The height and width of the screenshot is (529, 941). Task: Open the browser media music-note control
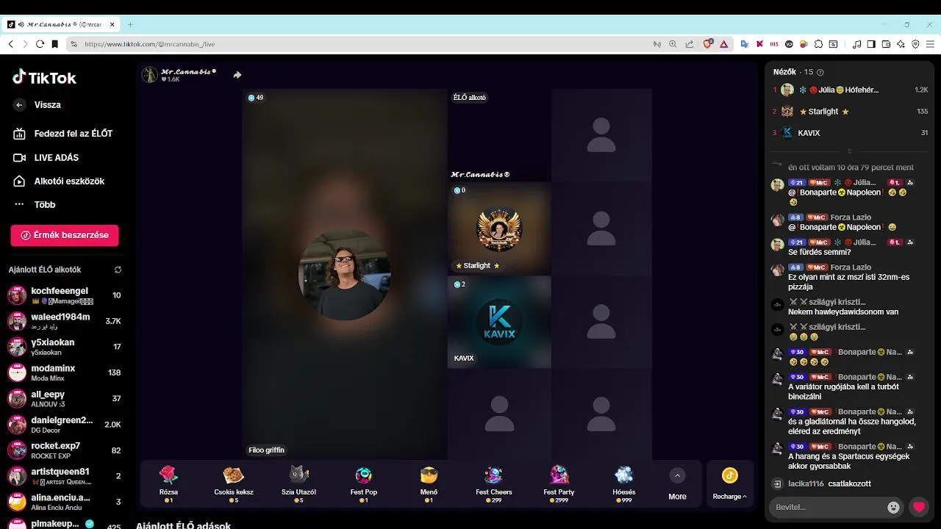tap(856, 44)
